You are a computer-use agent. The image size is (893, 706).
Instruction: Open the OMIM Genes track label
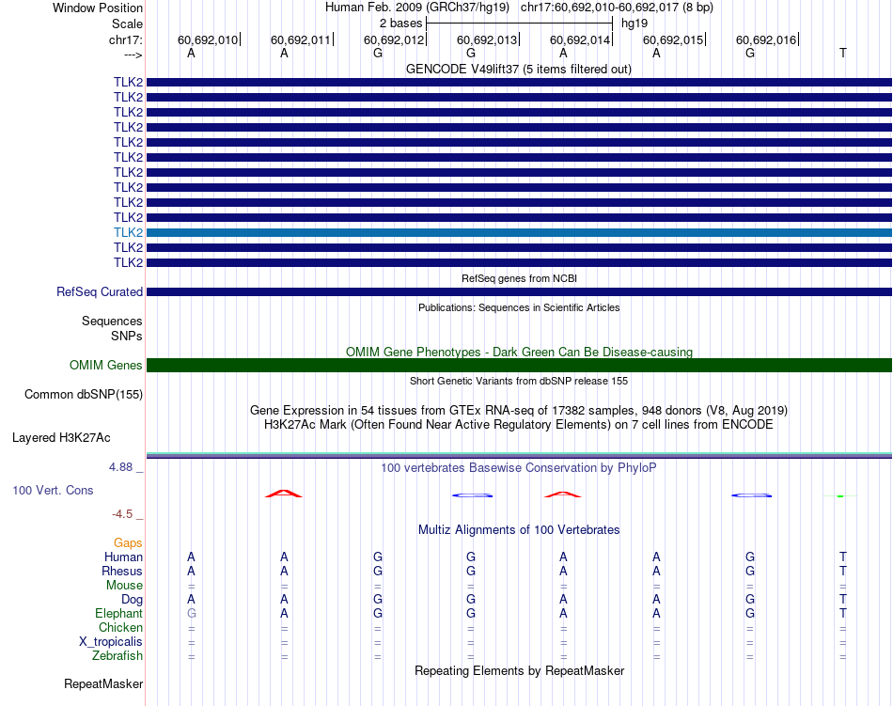106,365
